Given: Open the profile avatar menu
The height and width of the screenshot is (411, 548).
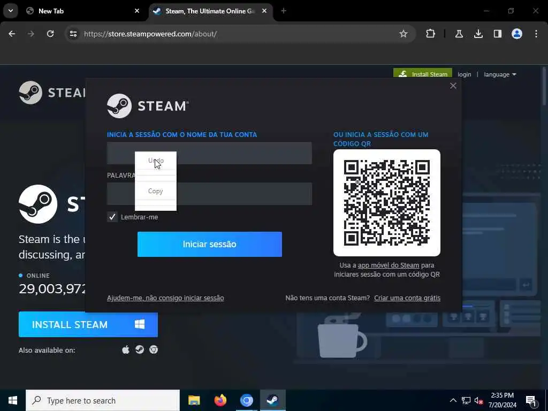Looking at the screenshot, I should click(x=517, y=34).
